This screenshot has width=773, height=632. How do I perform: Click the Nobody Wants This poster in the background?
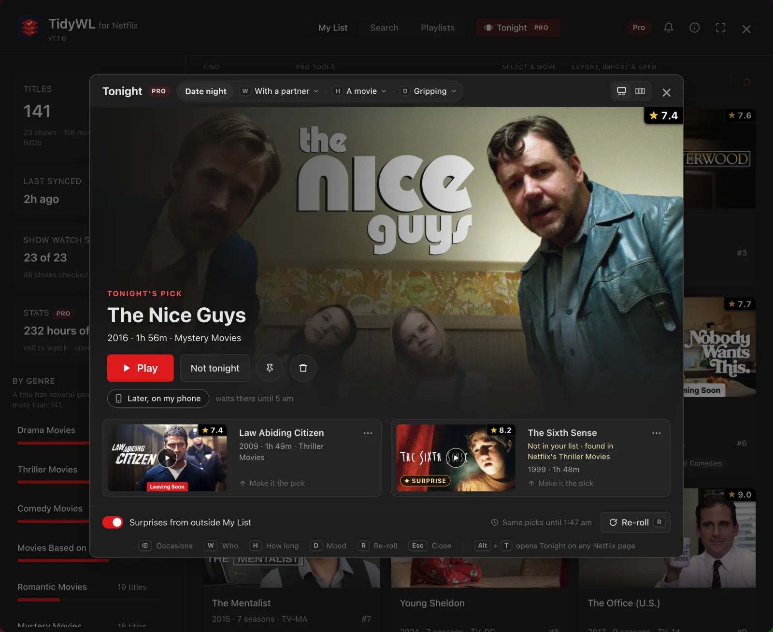coord(719,347)
